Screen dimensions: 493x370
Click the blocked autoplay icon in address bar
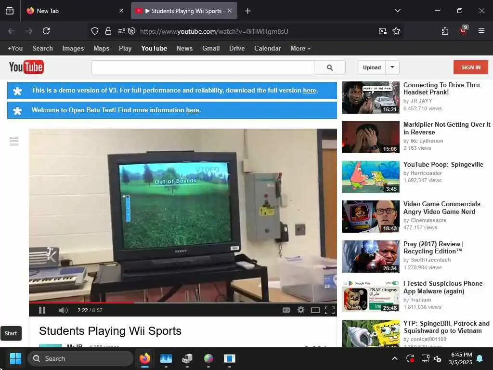[x=132, y=31]
